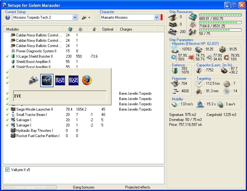The height and width of the screenshot is (191, 247).
Task: Click the drone bandwidth usage bar above 50 / 75
Action: (x=220, y=30)
